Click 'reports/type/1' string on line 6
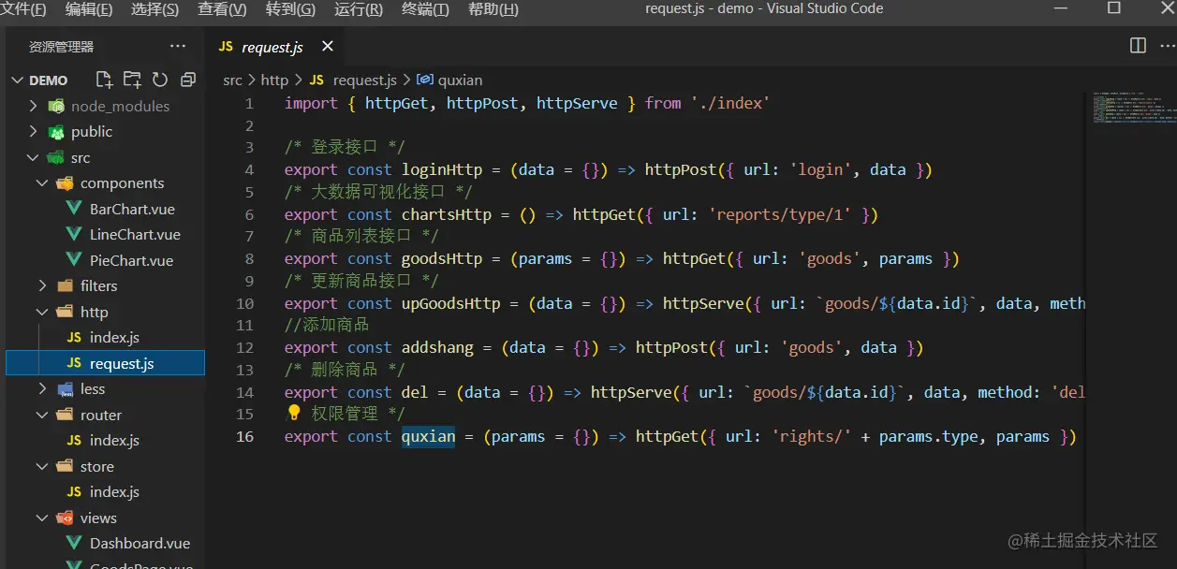This screenshot has height=569, width=1177. coord(780,214)
